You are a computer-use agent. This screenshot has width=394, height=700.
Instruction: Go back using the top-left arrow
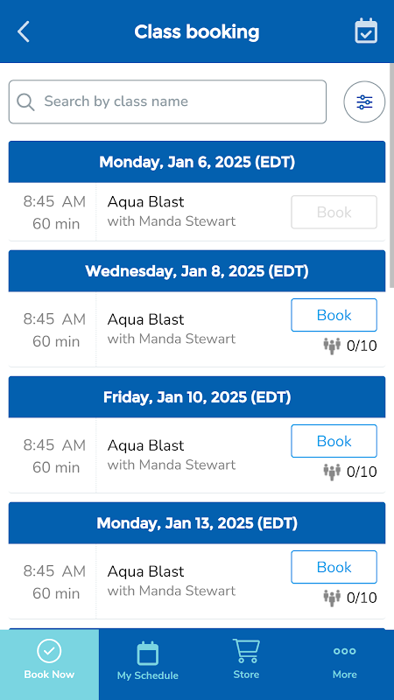24,31
